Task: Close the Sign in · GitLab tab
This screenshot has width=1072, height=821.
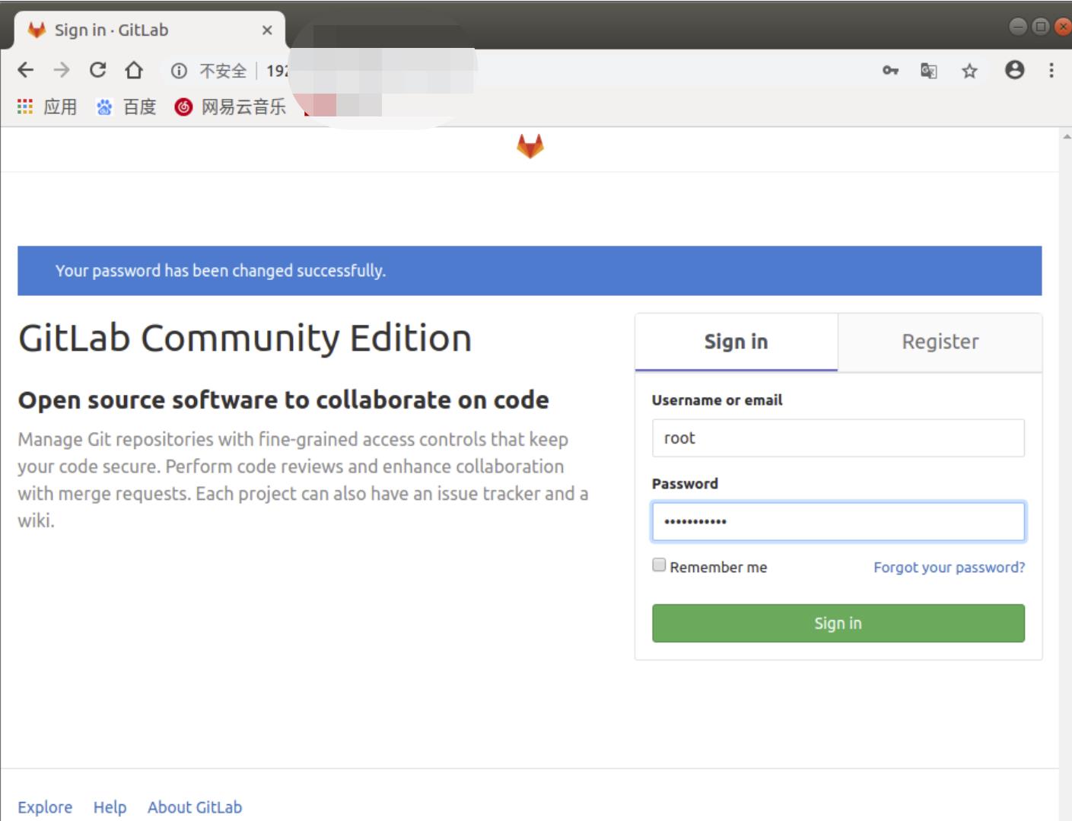Action: click(267, 30)
